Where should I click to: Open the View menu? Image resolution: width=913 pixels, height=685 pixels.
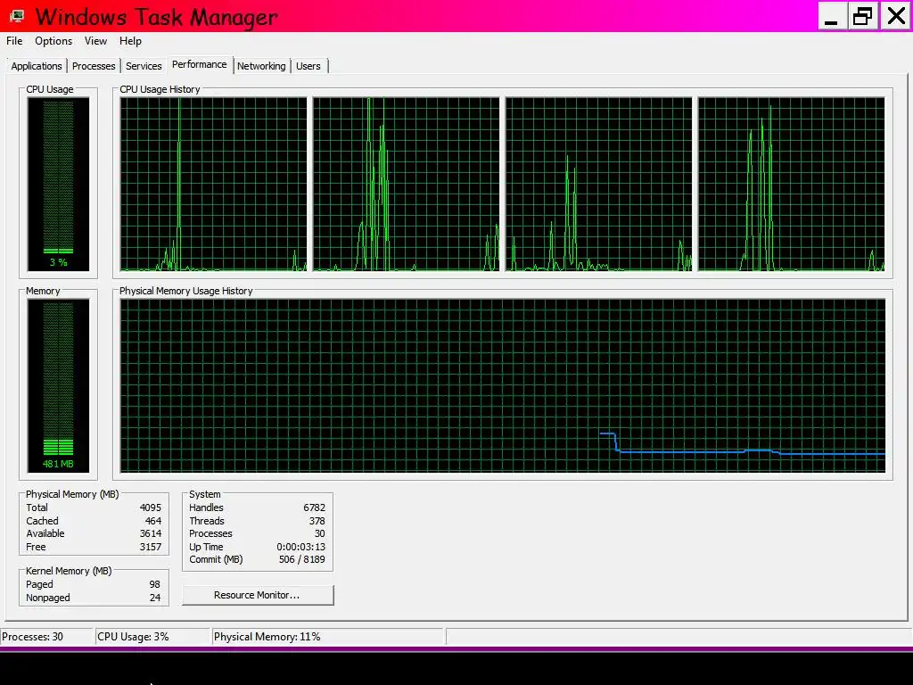95,41
